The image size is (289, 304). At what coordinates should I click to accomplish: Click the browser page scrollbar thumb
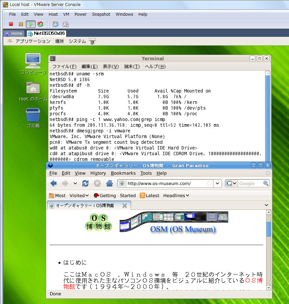269,229
